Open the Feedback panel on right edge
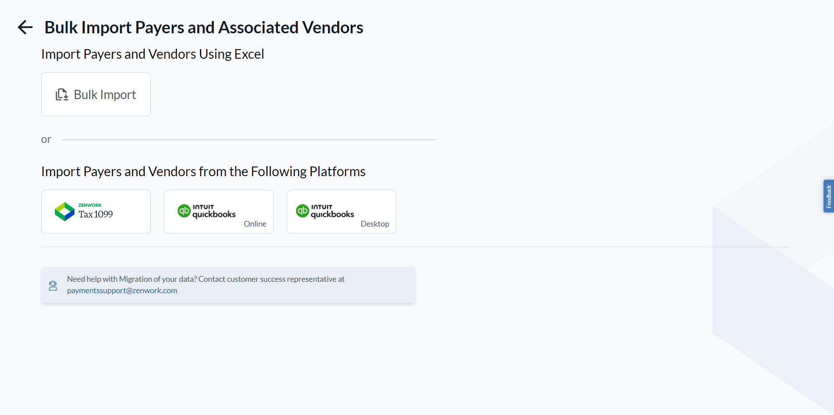This screenshot has width=834, height=415. (828, 196)
